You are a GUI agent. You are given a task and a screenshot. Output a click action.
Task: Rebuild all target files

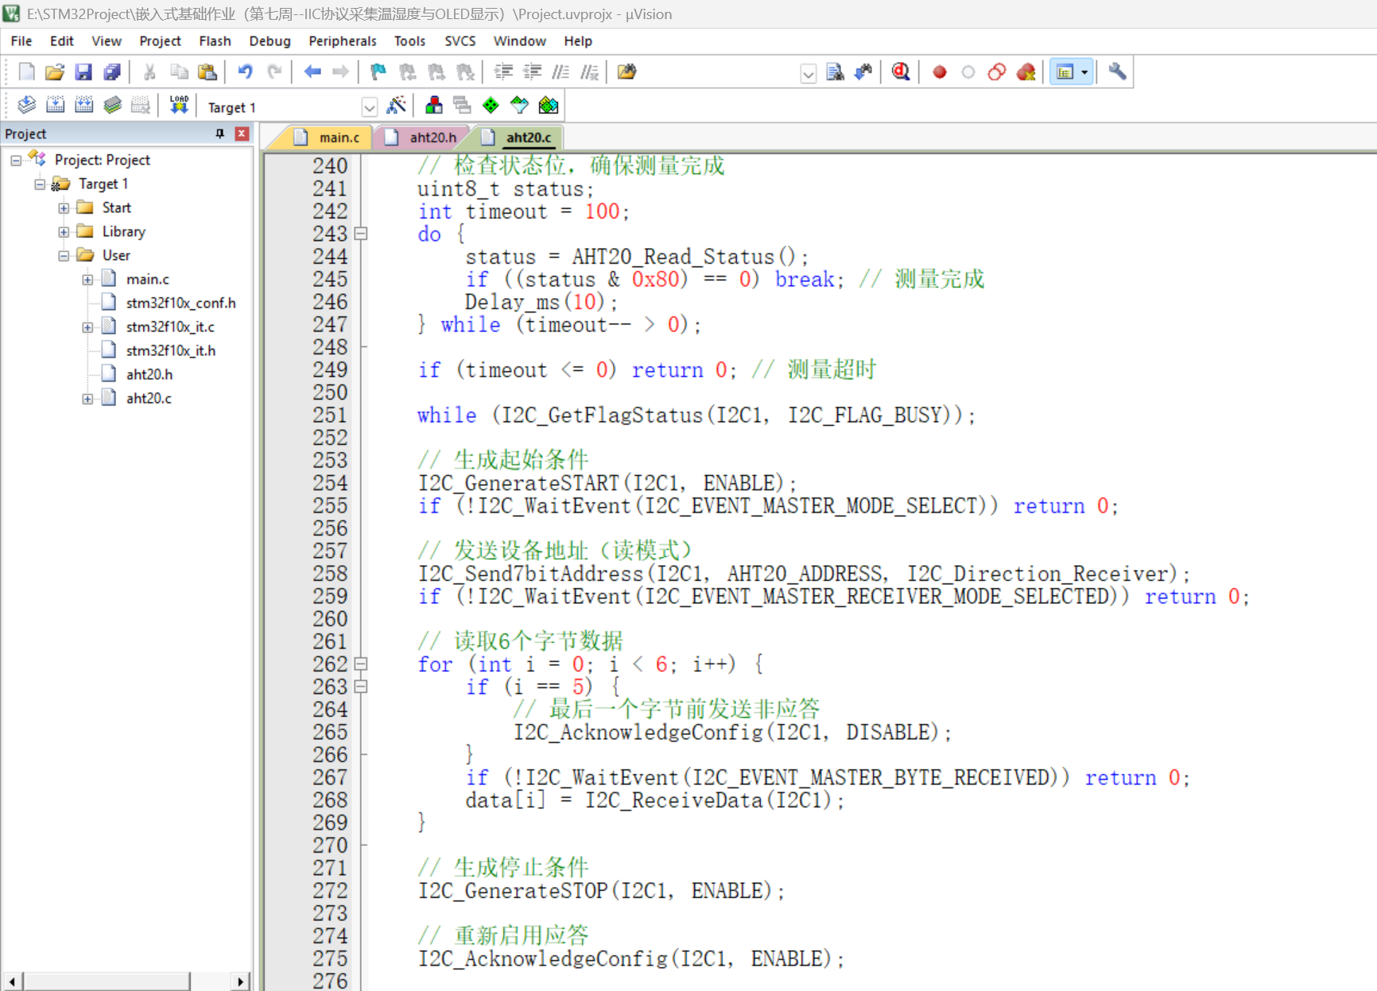tap(83, 106)
